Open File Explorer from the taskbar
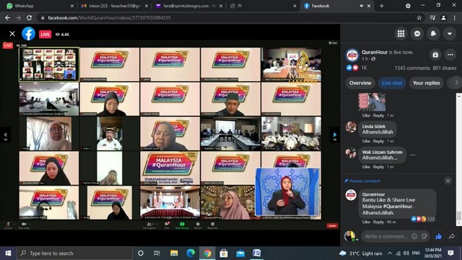Screen dimensions: 462x260 coord(174,253)
